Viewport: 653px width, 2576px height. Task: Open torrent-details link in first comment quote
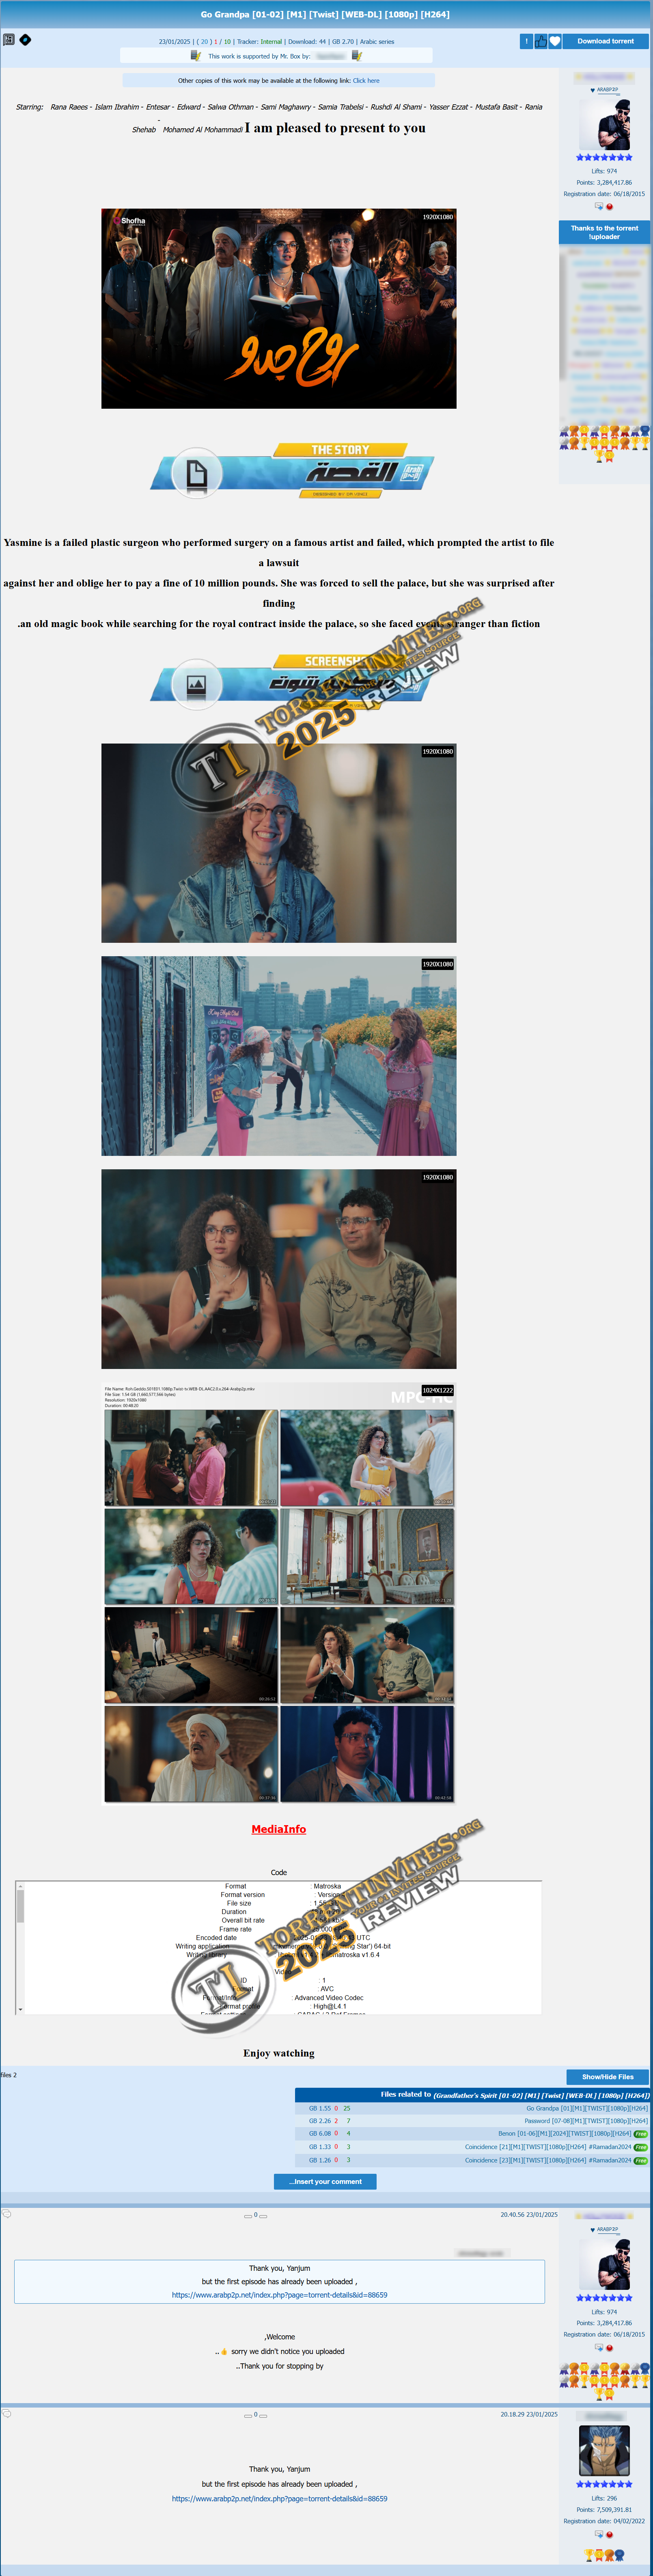pyautogui.click(x=279, y=2295)
